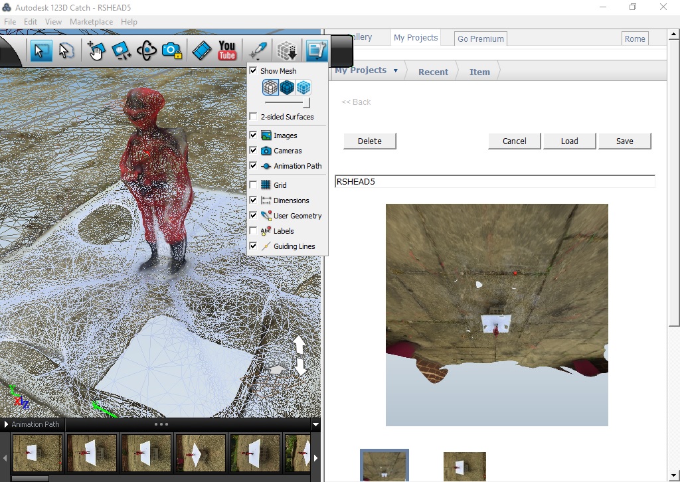
Task: Toggle the Dimensions checkbox
Action: [253, 201]
